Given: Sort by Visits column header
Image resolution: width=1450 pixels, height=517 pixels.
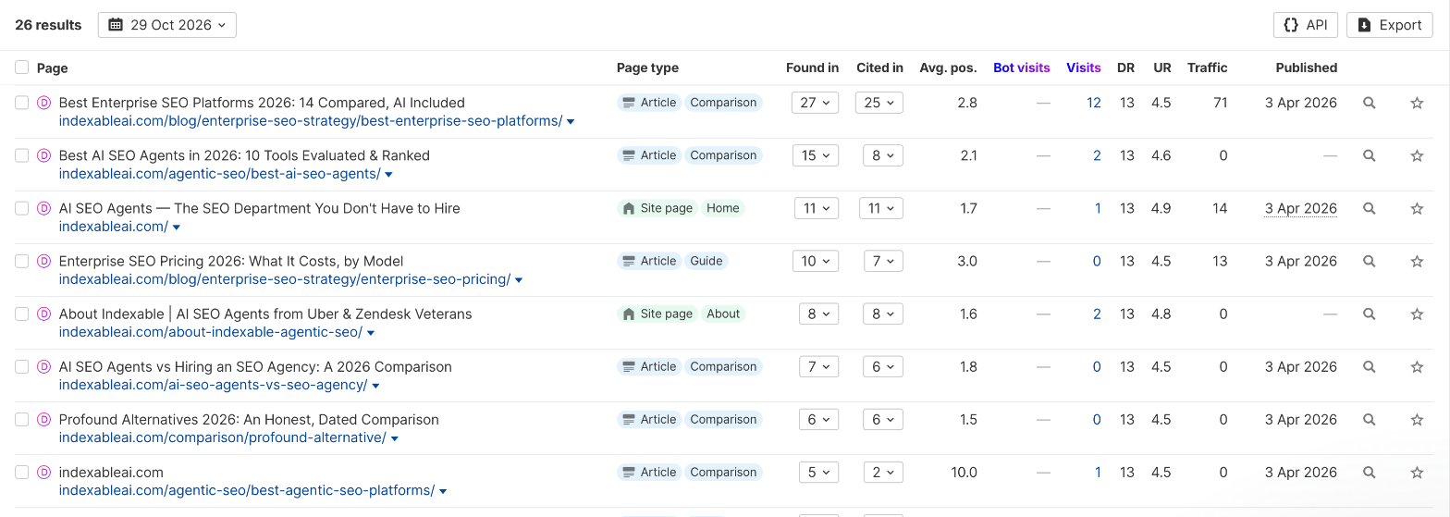Looking at the screenshot, I should coord(1084,68).
